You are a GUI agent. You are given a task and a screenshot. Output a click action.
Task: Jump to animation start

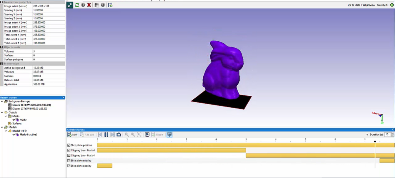100,135
